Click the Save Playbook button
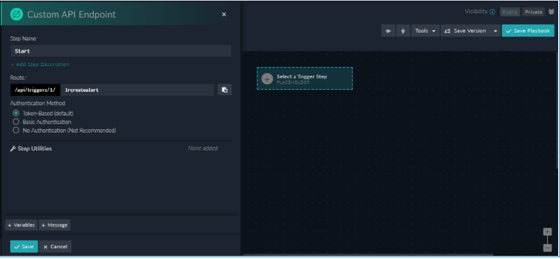 click(527, 31)
